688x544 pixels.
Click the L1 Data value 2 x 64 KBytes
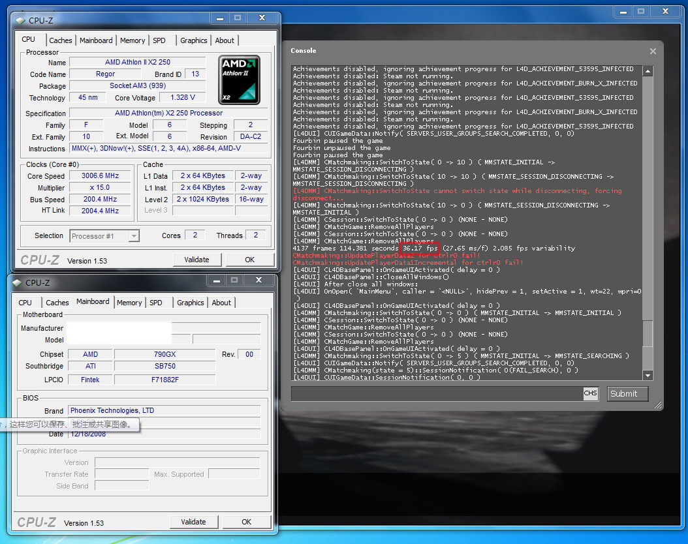coord(203,175)
